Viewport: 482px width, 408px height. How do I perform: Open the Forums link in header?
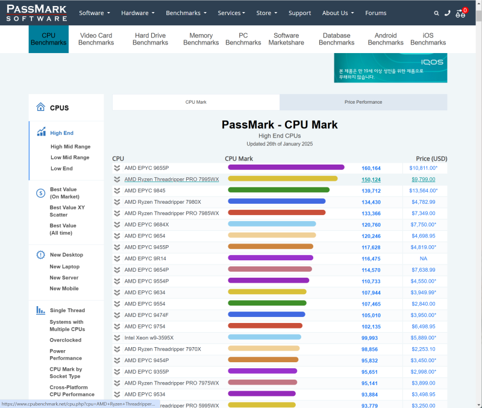click(375, 13)
